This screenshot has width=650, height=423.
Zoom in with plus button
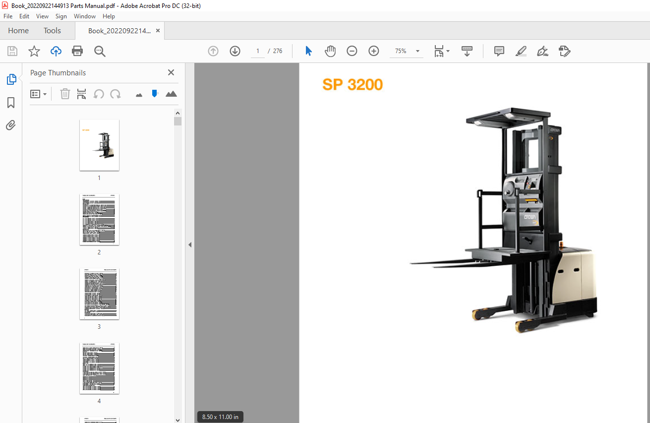click(374, 51)
